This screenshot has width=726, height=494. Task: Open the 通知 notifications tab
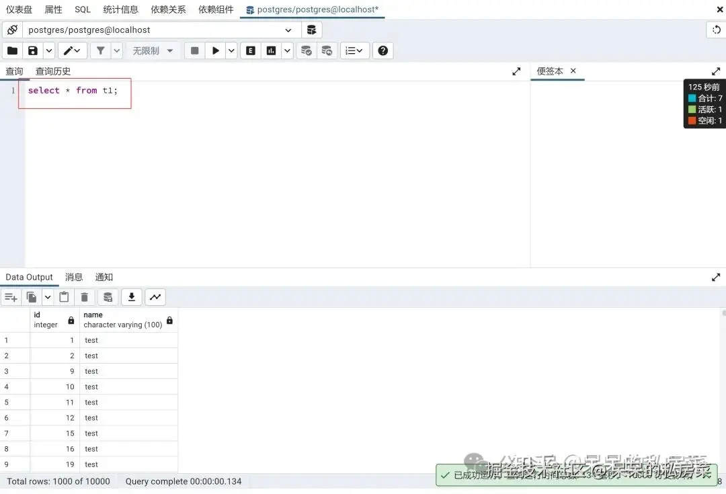click(x=104, y=278)
